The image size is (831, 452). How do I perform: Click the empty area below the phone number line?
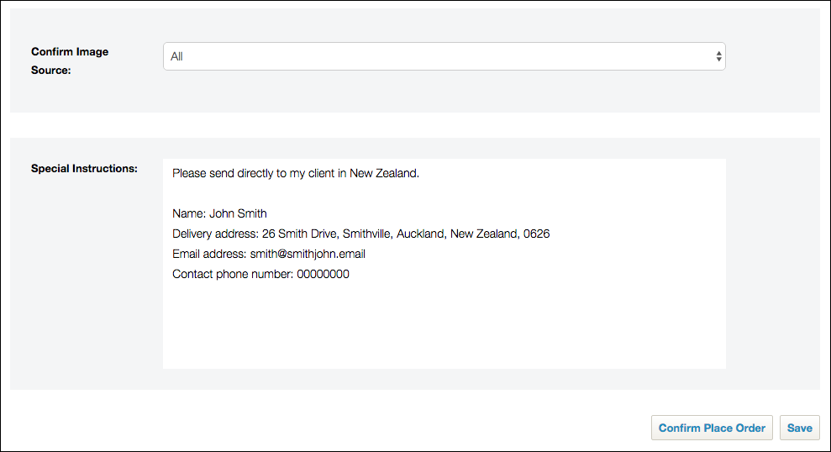point(444,328)
